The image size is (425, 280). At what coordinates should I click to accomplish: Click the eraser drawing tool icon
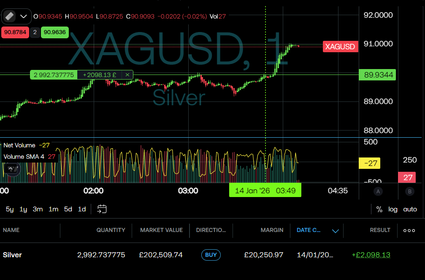click(10, 16)
